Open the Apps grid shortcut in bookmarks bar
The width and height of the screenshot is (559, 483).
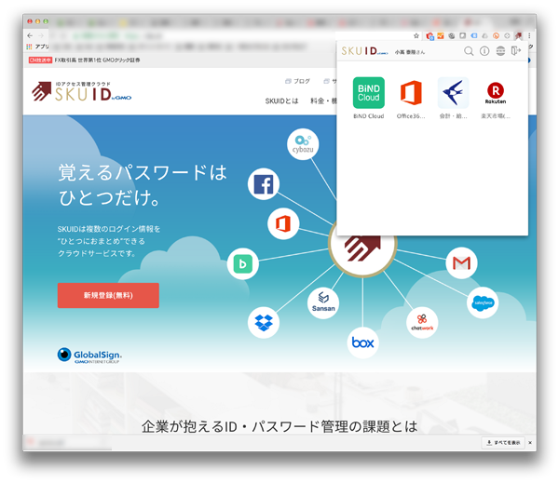(38, 47)
